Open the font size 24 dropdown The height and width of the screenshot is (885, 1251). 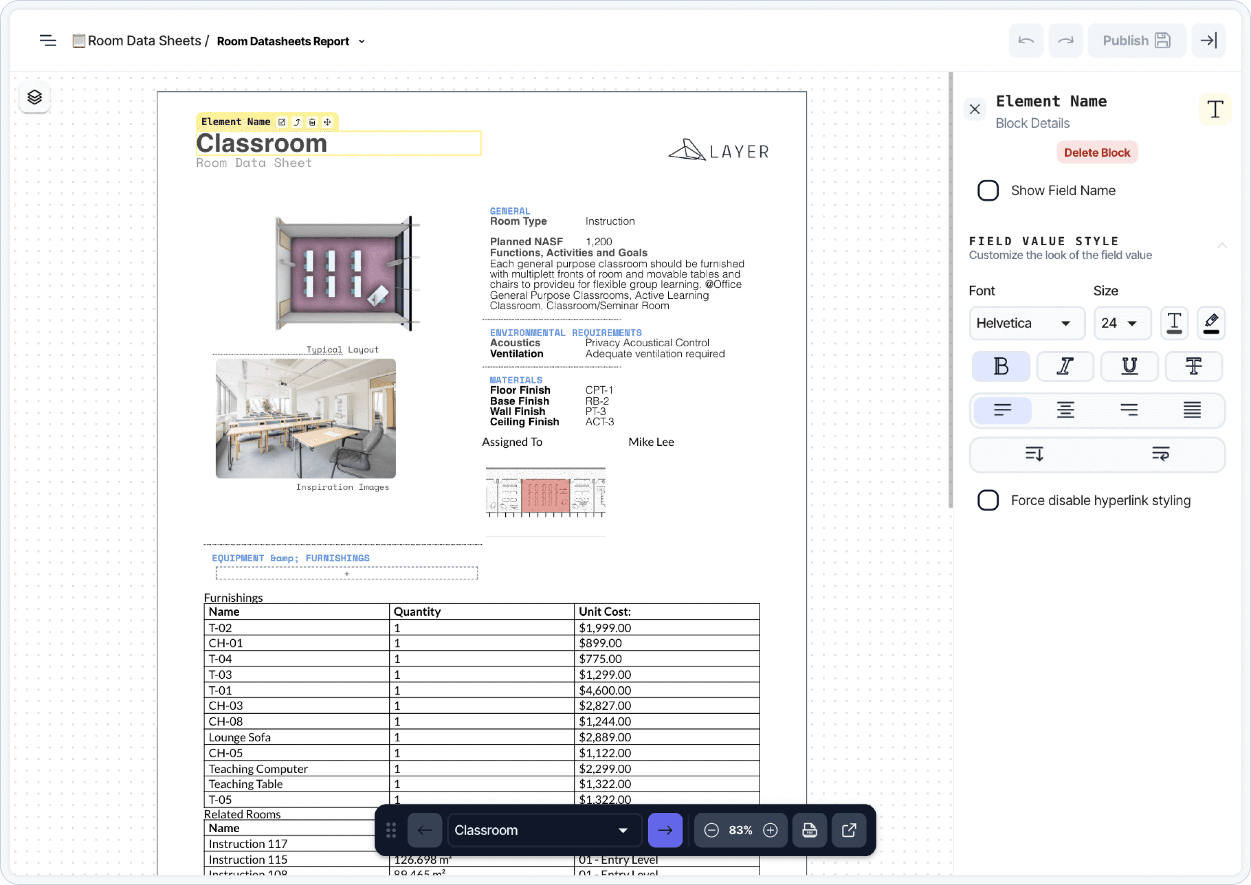pos(1121,323)
